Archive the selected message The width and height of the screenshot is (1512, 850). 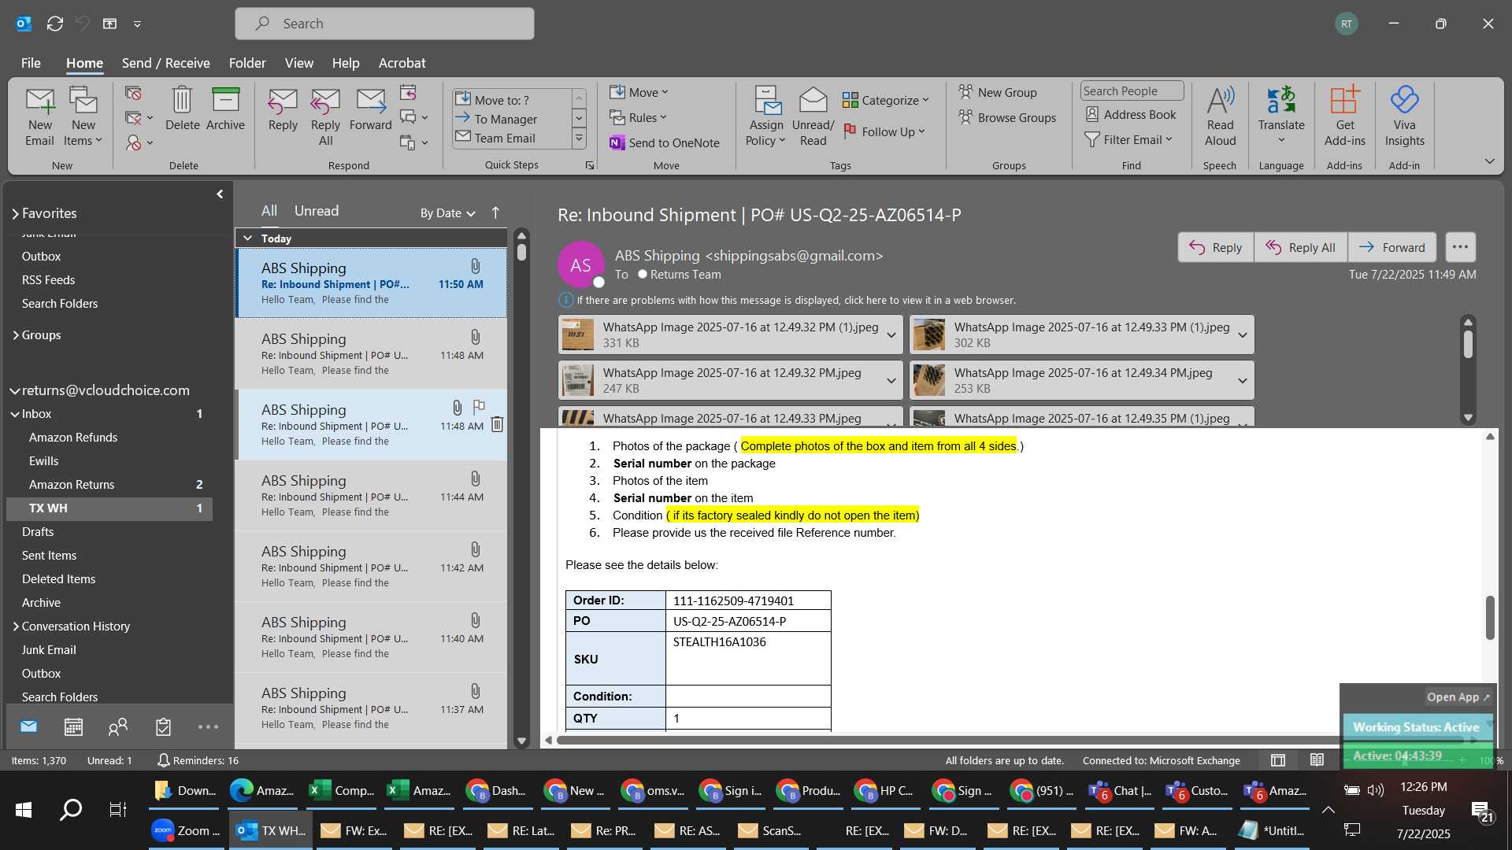(225, 109)
